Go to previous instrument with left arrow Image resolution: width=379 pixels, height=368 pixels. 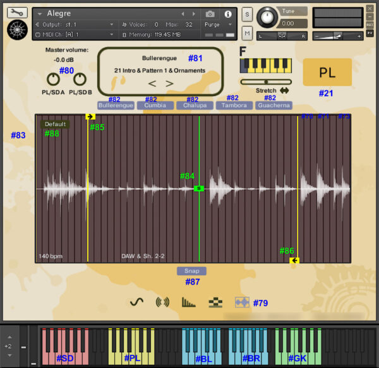[x=183, y=14]
